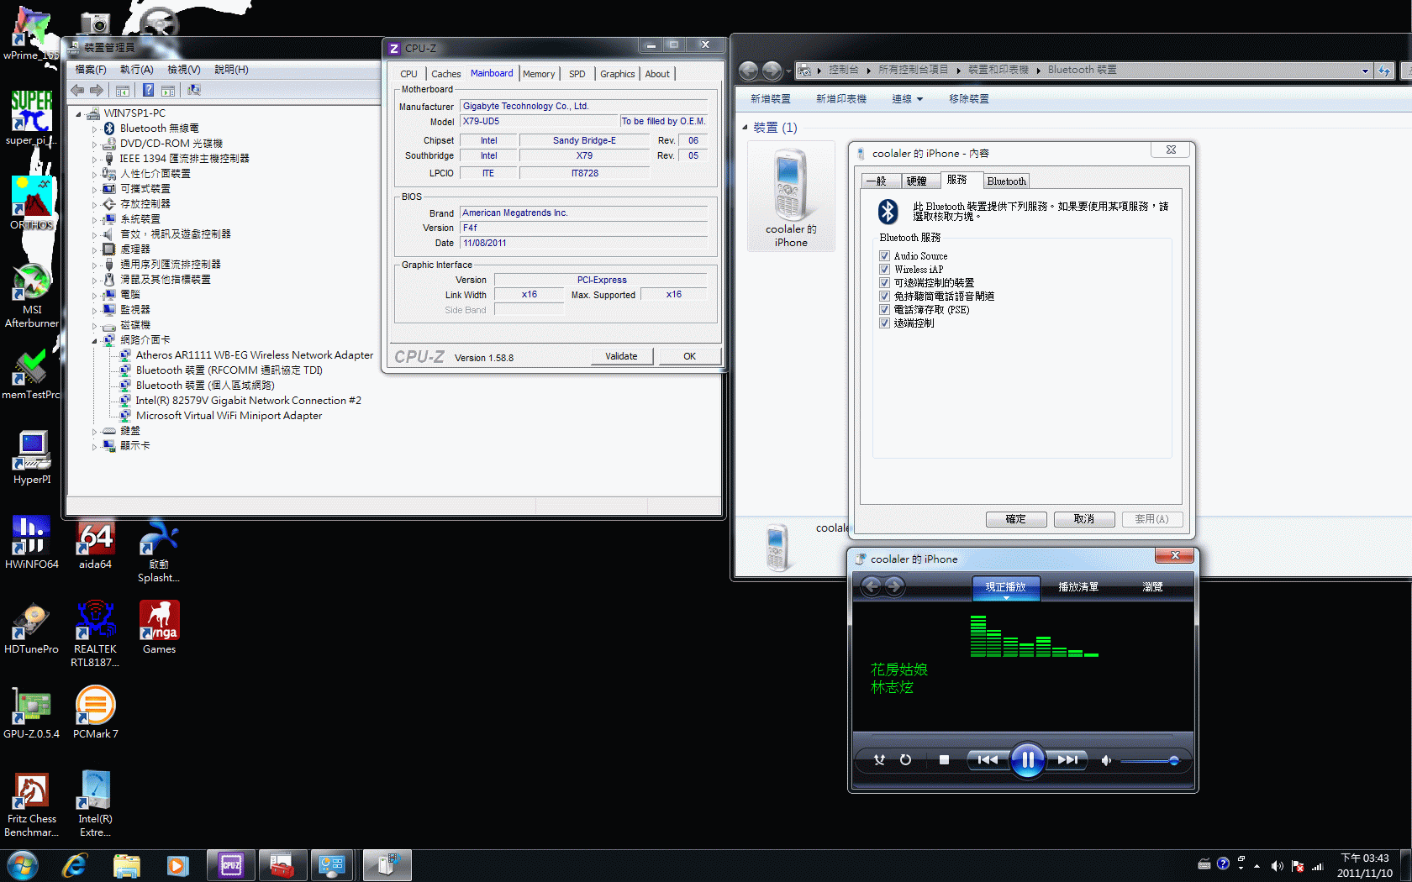Launch the Splashtop desktop shortcut
The width and height of the screenshot is (1412, 882).
(x=159, y=550)
